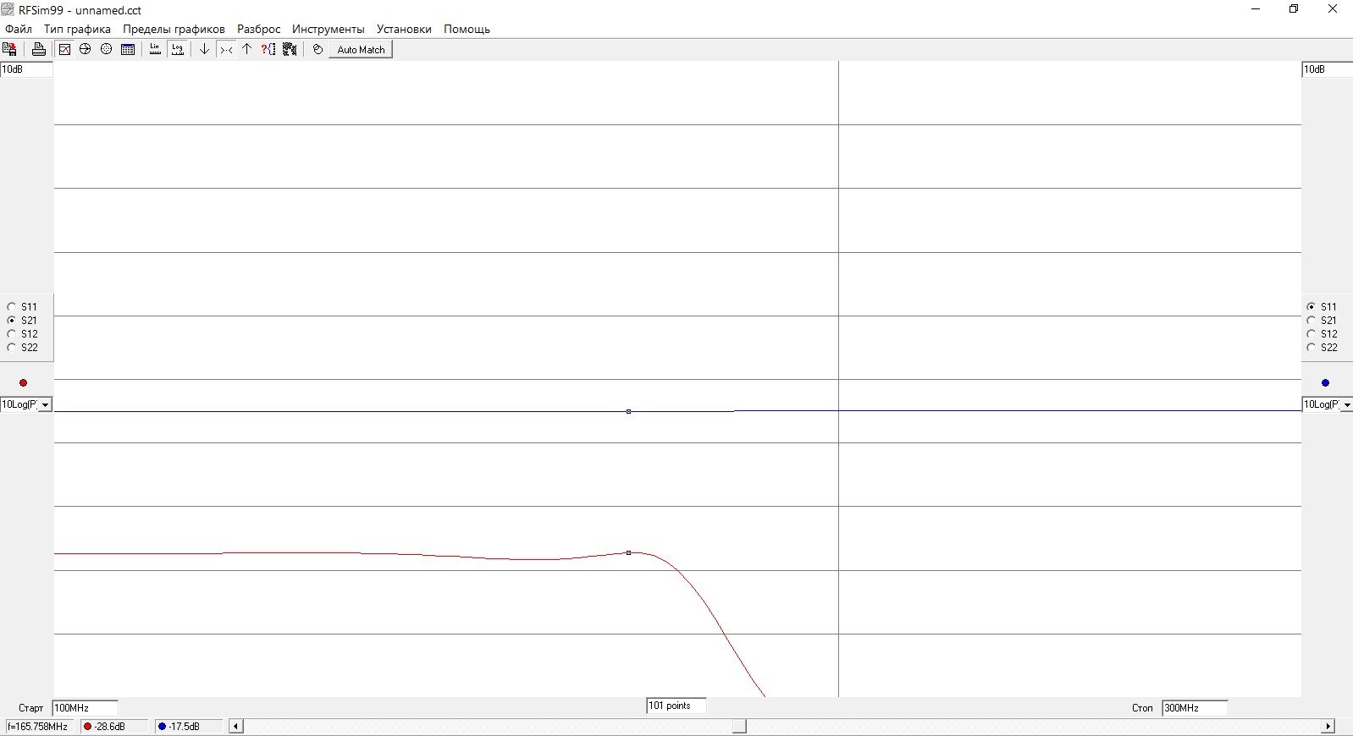The width and height of the screenshot is (1353, 736).
Task: Open left 10Log(P) scale dropdown
Action: 45,404
